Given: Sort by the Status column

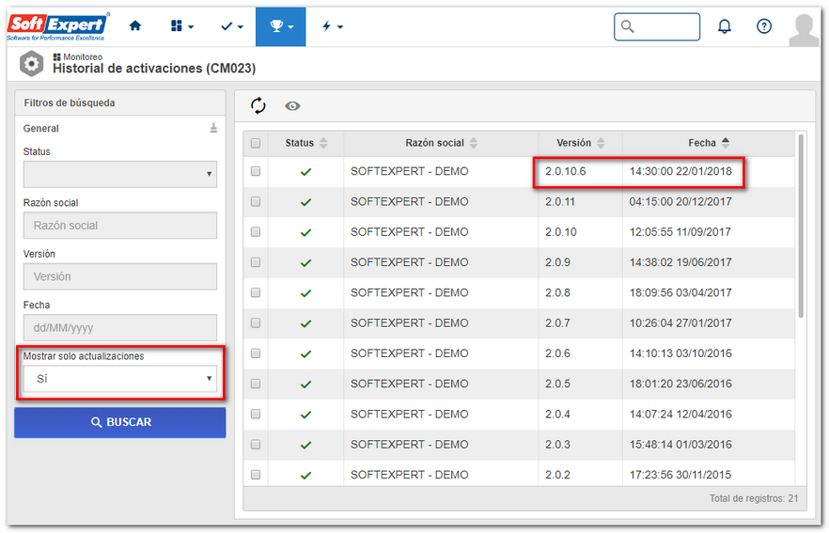Looking at the screenshot, I should [x=306, y=143].
